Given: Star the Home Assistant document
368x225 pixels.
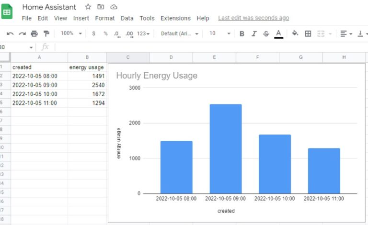Looking at the screenshot, I should tap(88, 7).
